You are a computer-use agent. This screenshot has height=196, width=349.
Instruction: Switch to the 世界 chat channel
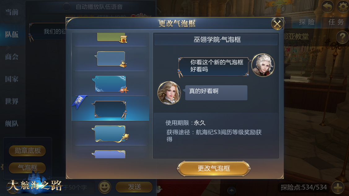coord(12,101)
